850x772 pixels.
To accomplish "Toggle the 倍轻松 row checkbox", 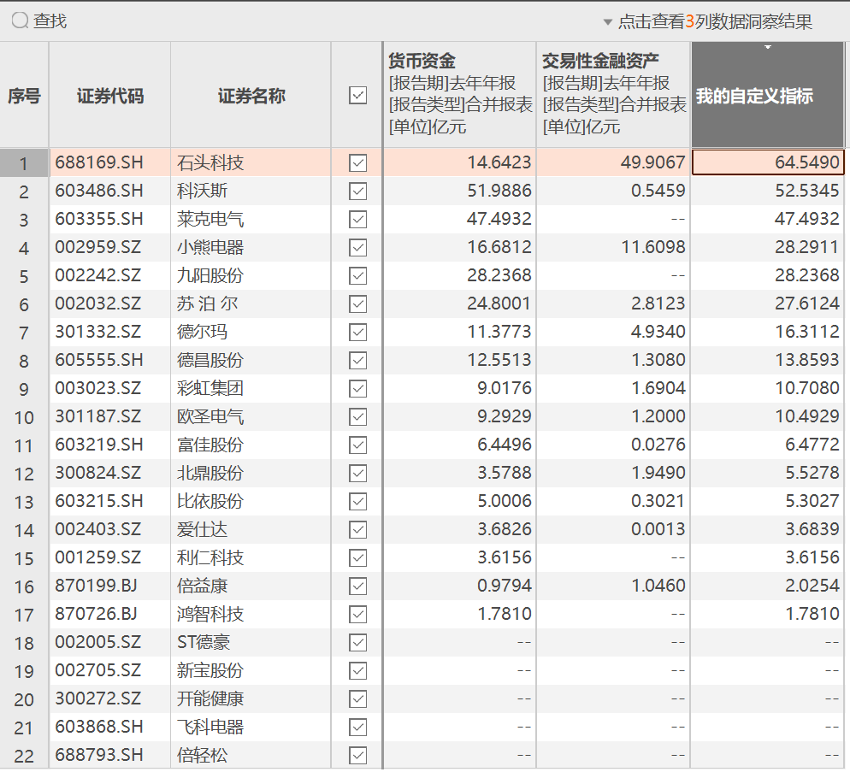I will [357, 755].
